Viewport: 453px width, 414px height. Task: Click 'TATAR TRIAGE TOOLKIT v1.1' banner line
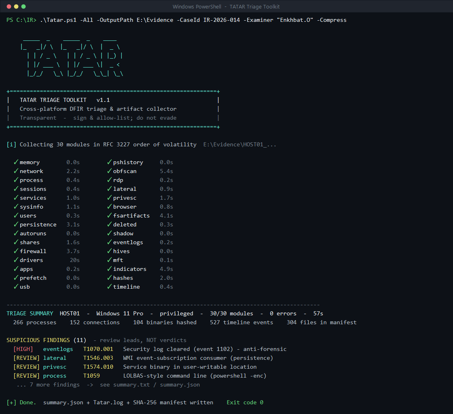[x=65, y=100]
